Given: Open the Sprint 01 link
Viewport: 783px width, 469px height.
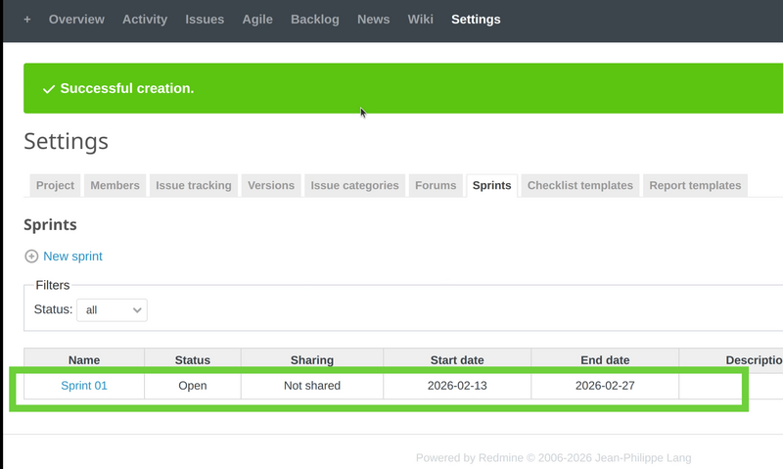Looking at the screenshot, I should pyautogui.click(x=84, y=386).
